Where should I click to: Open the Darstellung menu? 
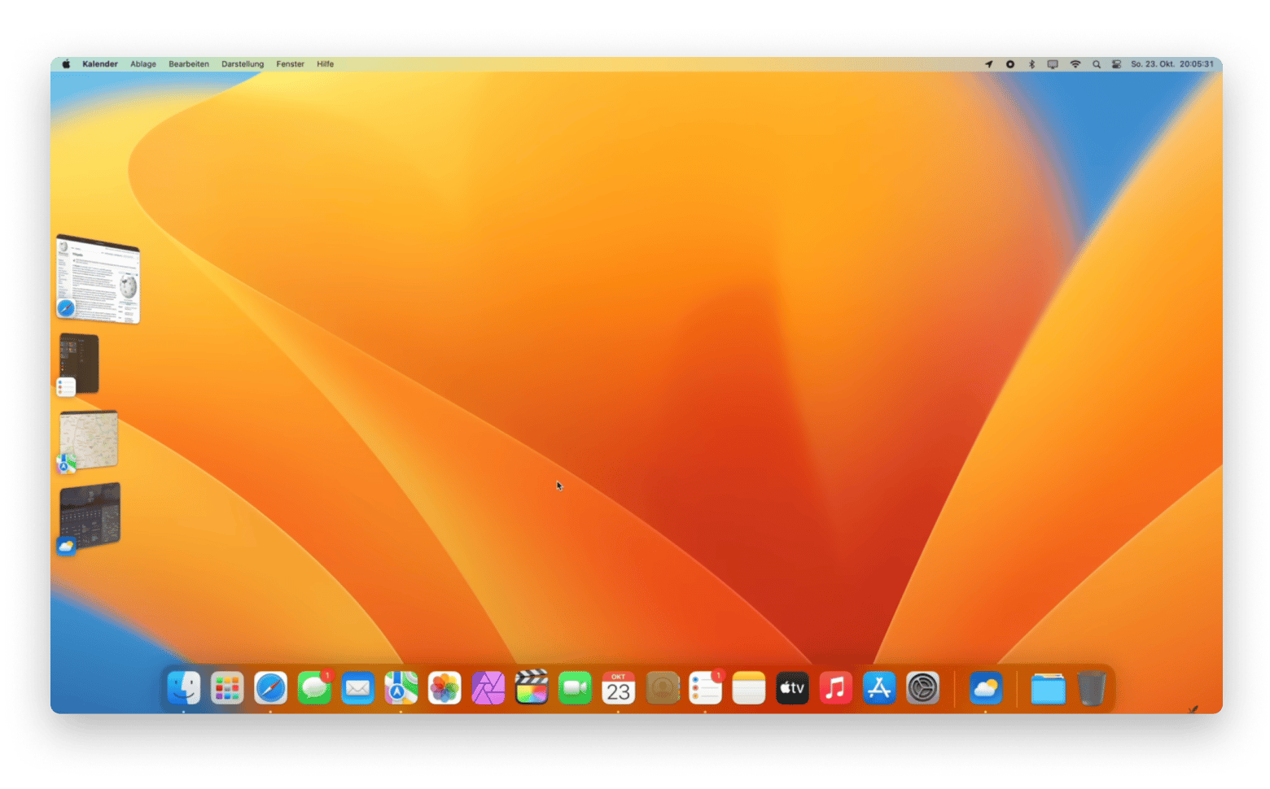(243, 64)
